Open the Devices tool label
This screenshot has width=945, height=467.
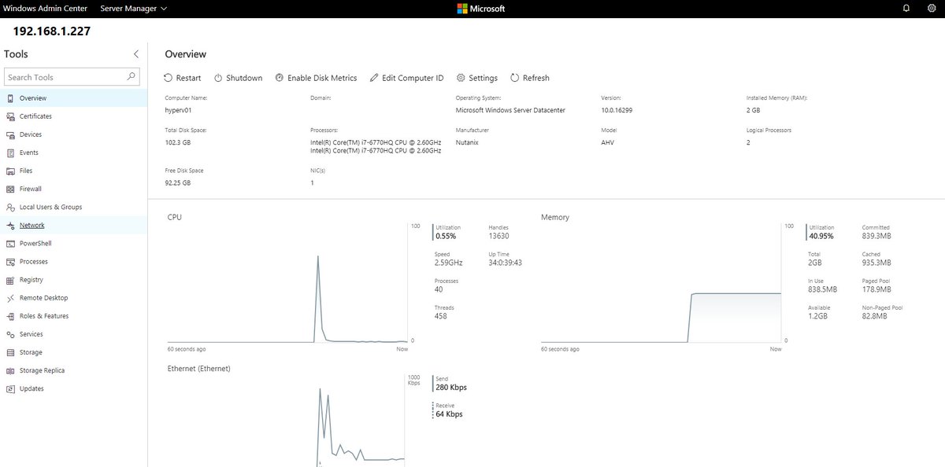click(31, 134)
